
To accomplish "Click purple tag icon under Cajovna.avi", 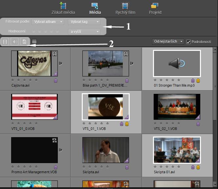I will [x=55, y=80].
